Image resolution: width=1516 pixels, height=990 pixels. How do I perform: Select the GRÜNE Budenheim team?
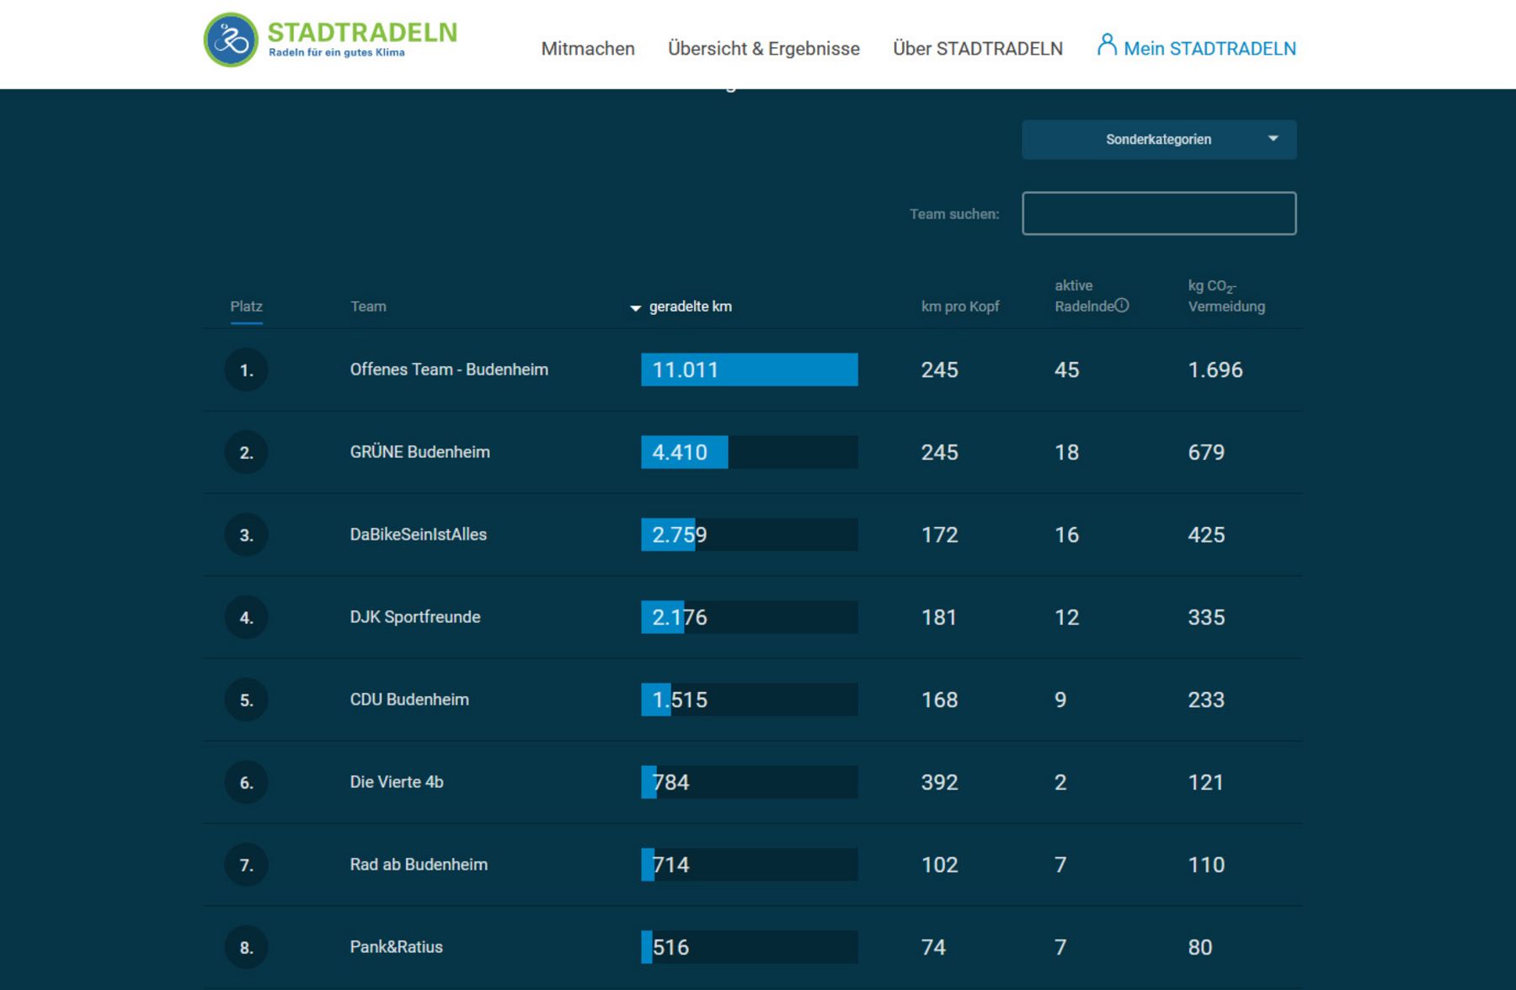(x=419, y=452)
